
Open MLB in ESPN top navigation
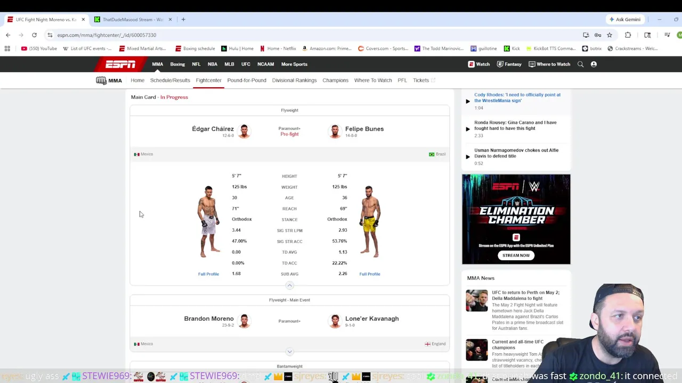click(x=229, y=64)
